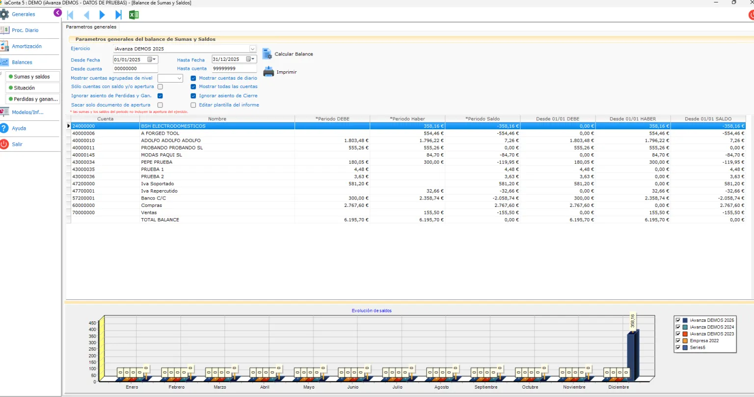Viewport: 754px width, 397px height.
Task: Enable Sólo cuentas con saldo y/o apertura
Action: (160, 87)
